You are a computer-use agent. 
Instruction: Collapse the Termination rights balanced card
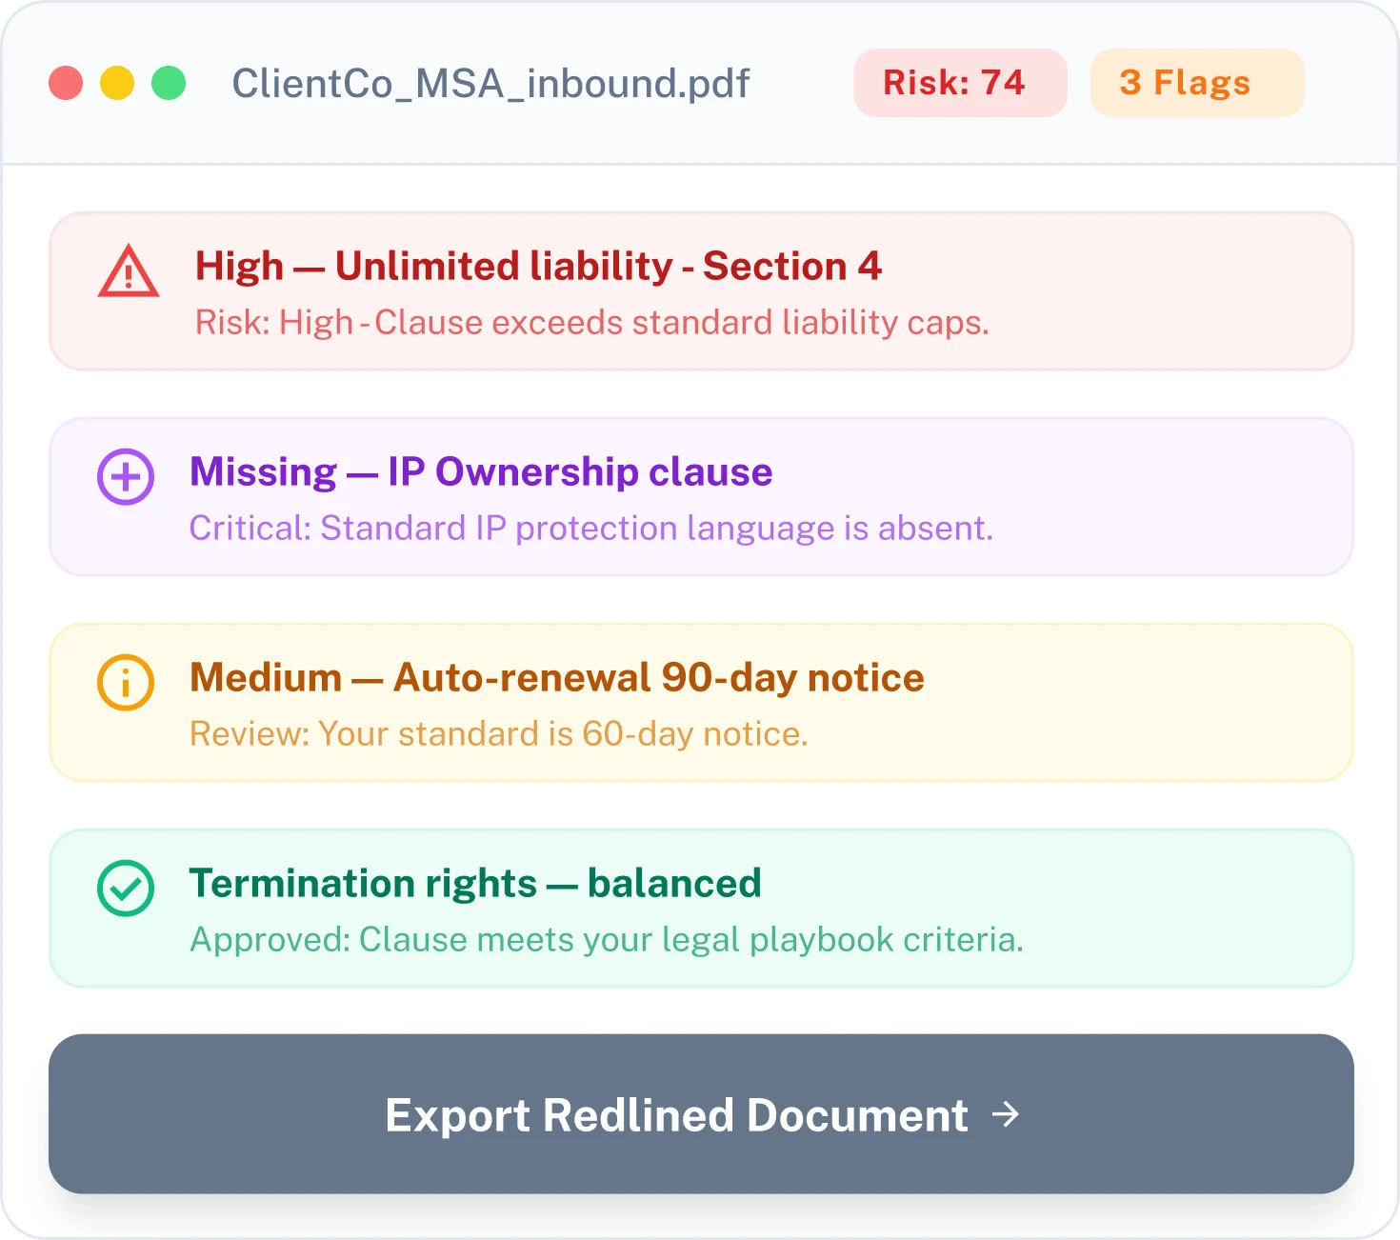[x=700, y=908]
